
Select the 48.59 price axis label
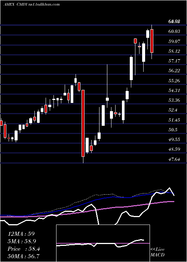click(x=174, y=149)
